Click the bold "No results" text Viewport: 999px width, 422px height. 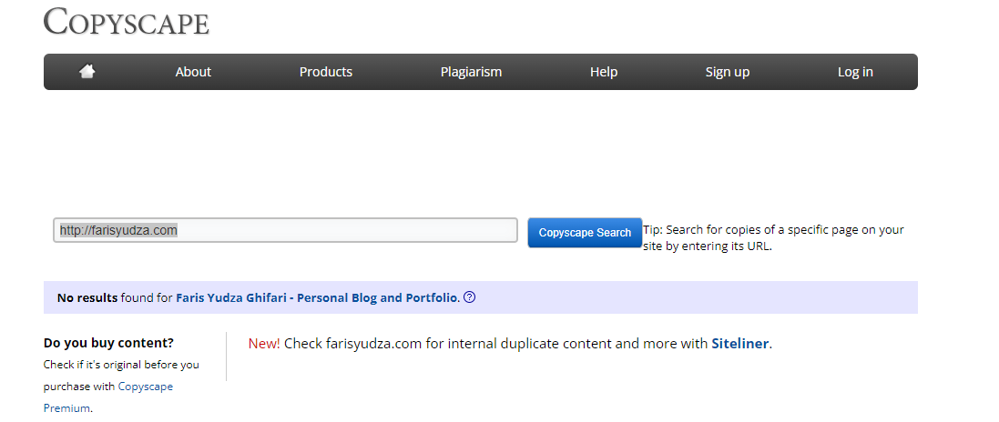point(87,297)
